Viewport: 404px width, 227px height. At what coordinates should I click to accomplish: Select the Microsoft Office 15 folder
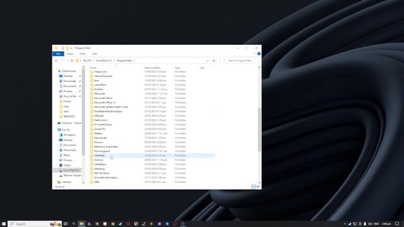[x=105, y=102]
